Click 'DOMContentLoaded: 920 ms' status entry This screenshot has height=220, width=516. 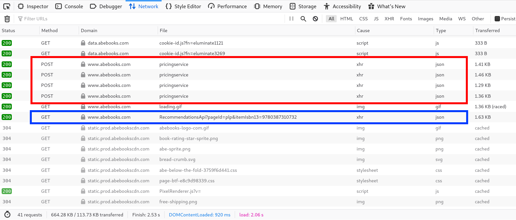[x=200, y=215]
